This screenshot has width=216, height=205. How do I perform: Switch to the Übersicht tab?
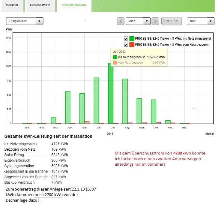[12, 5]
